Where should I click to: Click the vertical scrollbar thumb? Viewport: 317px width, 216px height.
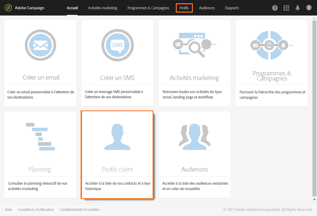pyautogui.click(x=314, y=108)
